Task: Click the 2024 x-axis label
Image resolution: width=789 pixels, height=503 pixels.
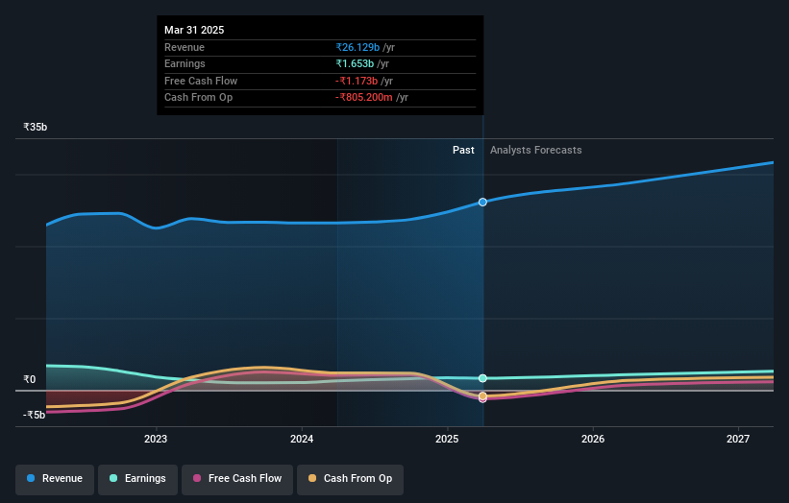Action: [302, 440]
